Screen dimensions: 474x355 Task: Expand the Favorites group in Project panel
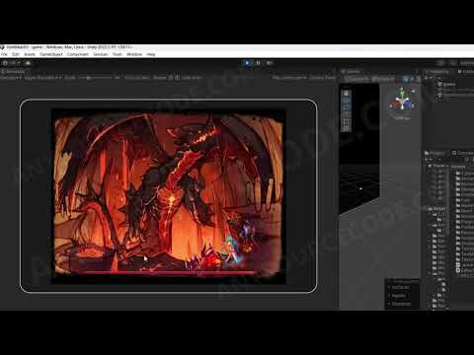click(x=426, y=166)
